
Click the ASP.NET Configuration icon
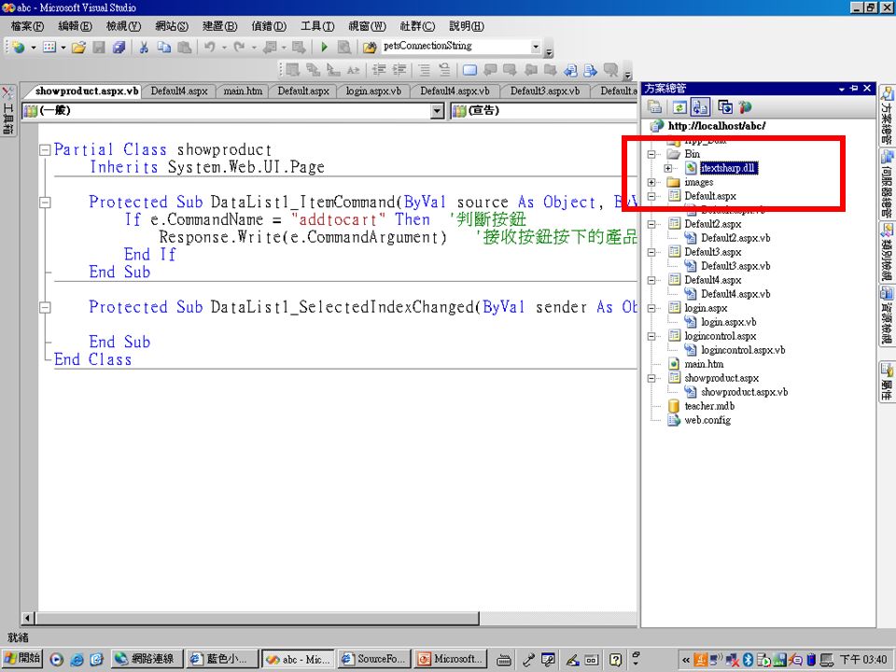(x=745, y=106)
